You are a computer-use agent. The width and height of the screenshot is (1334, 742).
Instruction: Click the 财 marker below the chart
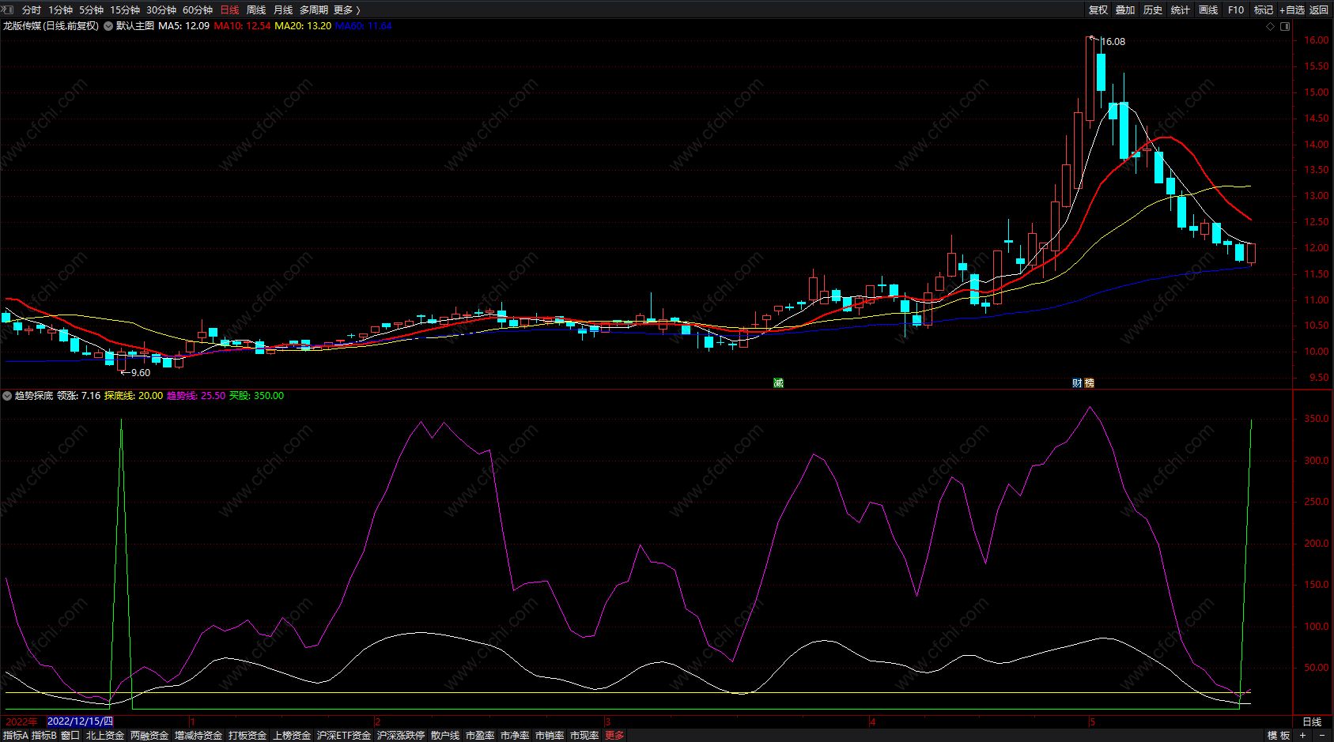click(x=1077, y=383)
